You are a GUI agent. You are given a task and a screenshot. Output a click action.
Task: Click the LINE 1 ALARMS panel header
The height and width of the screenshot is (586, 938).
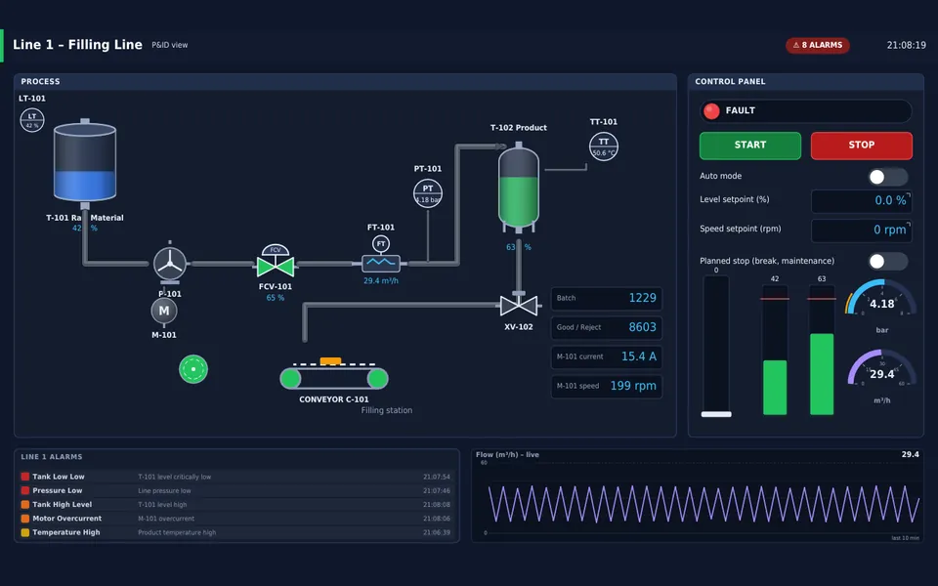[52, 457]
